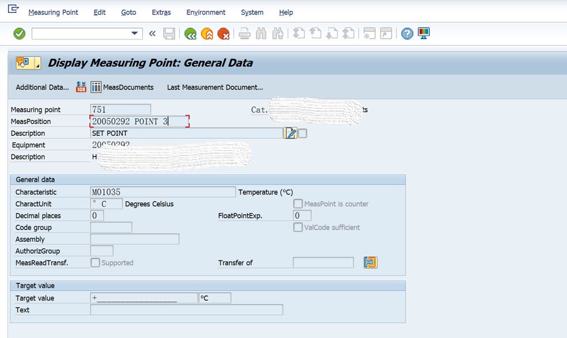Click the FloatPointExp. field
567x338 pixels.
pyautogui.click(x=302, y=215)
